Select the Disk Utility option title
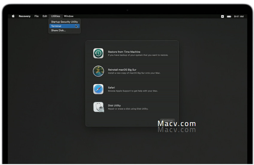The height and width of the screenshot is (165, 254). click(x=114, y=105)
